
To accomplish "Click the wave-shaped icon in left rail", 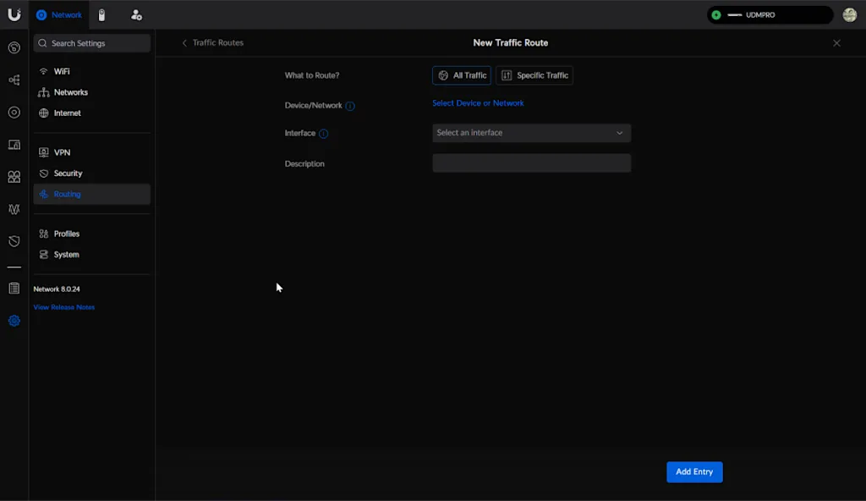I will coord(14,209).
